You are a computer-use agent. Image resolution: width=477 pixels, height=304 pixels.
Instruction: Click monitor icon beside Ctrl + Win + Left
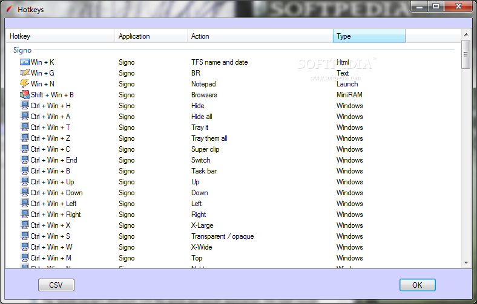point(25,204)
